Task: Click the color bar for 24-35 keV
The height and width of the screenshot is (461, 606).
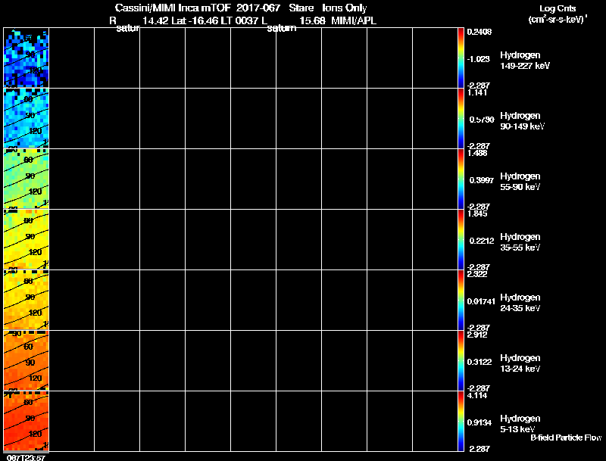Action: (x=461, y=300)
